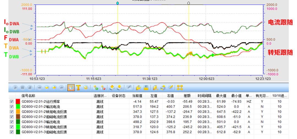Screen dimensions: 297x139
Task: Click the download arrow icon in toolbar
Action: [x=120, y=88]
